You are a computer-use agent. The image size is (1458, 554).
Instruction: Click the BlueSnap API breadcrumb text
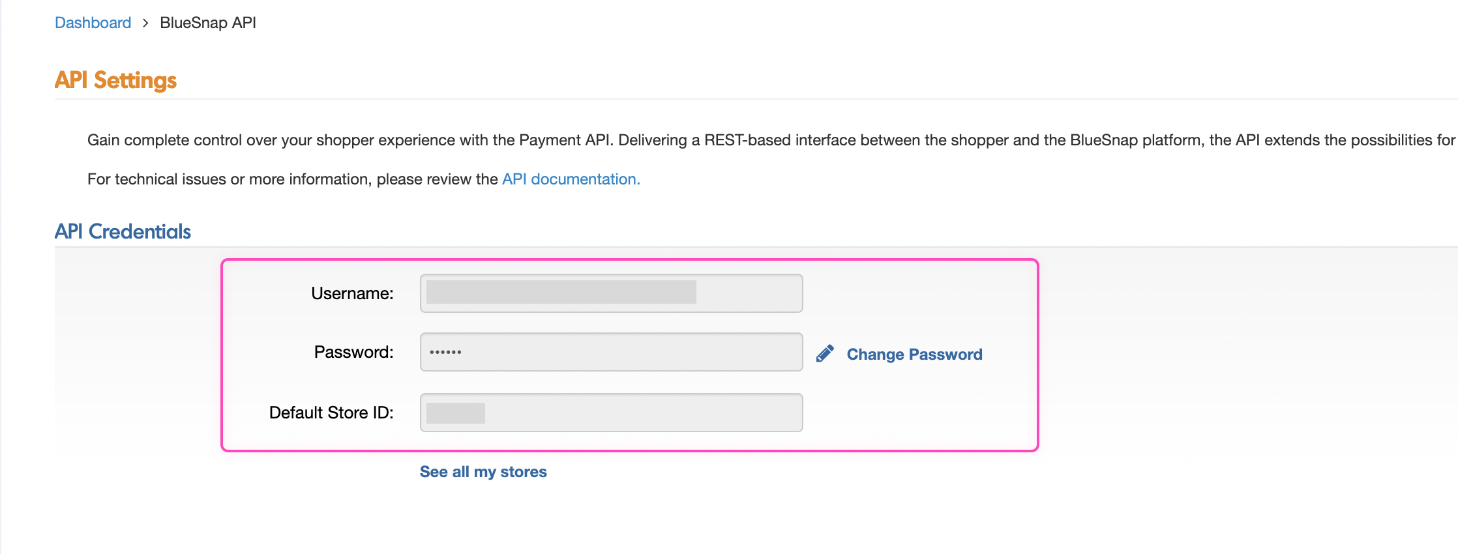[208, 23]
